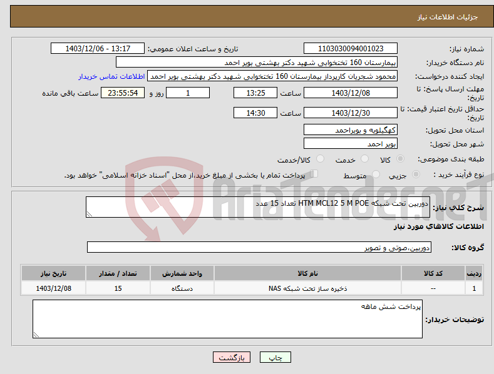Click the توضیحات خریدار textarea پرداخت شش ماهه
Viewport: 494px width, 374px height.
click(x=227, y=319)
